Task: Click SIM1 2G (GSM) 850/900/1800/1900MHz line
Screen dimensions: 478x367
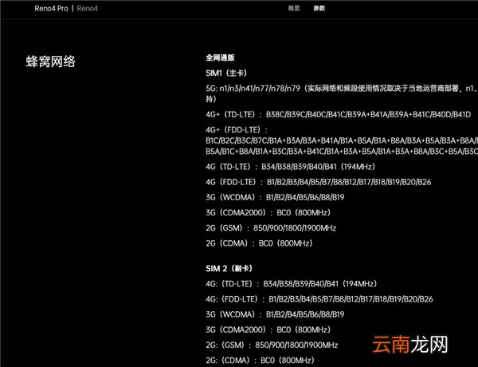Action: (x=271, y=227)
